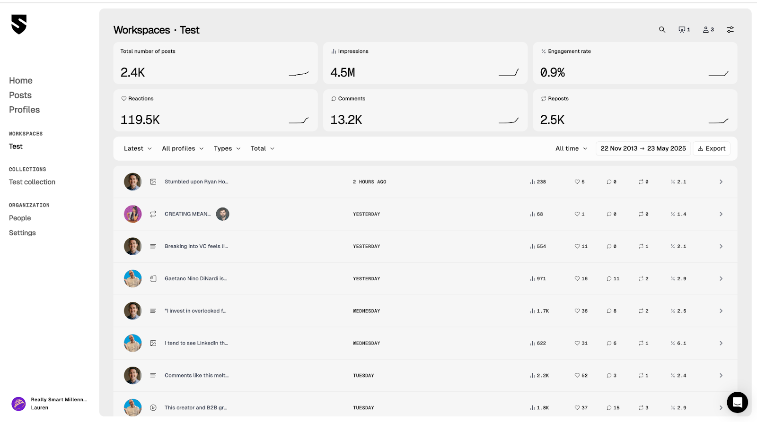757x422 pixels.
Task: Open post titled I tend to see LinkedIn th...
Action: point(196,343)
